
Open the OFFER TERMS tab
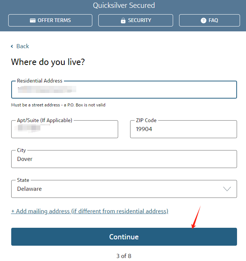50,20
